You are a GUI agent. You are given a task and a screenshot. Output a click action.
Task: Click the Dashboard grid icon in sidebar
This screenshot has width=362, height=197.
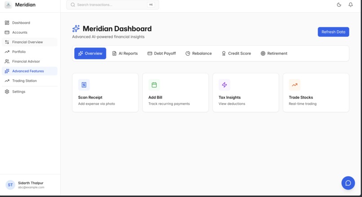pos(7,22)
